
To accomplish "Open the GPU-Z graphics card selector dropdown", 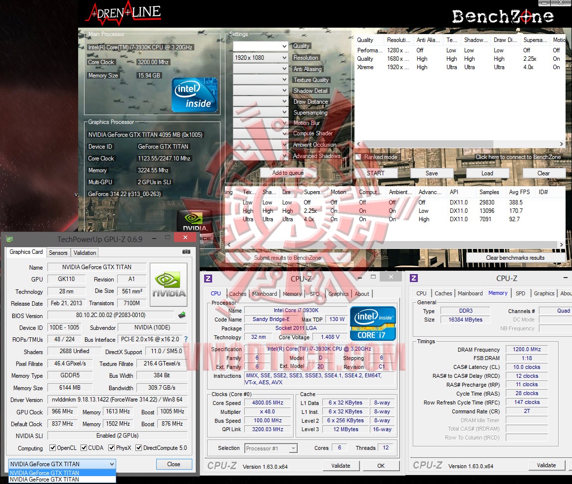I will coord(62,464).
